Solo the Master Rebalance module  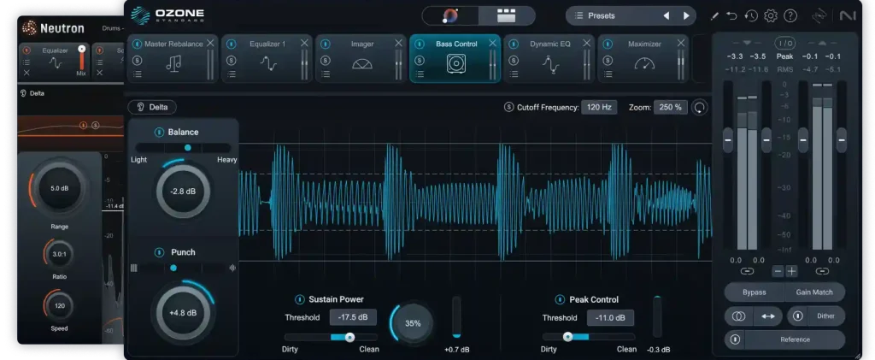click(x=137, y=60)
